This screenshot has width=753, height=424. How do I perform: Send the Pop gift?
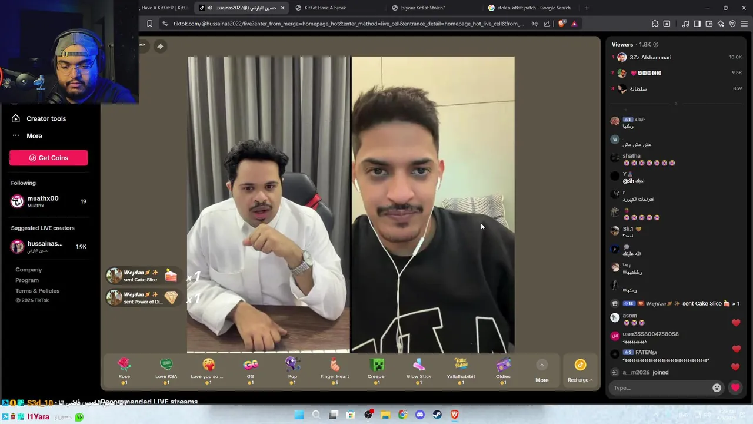292,371
